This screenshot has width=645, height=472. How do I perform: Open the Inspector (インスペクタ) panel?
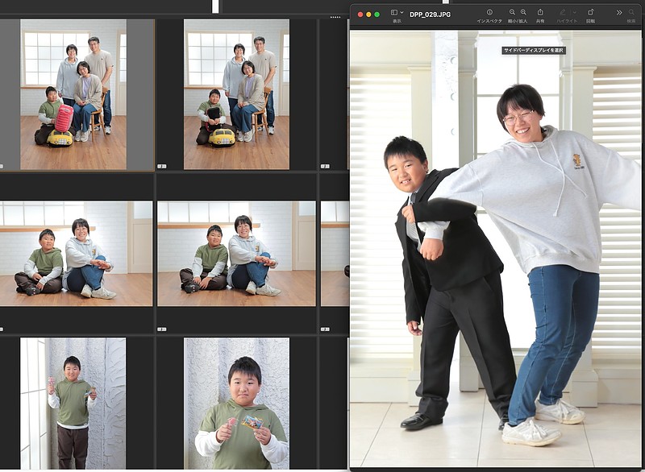point(489,13)
